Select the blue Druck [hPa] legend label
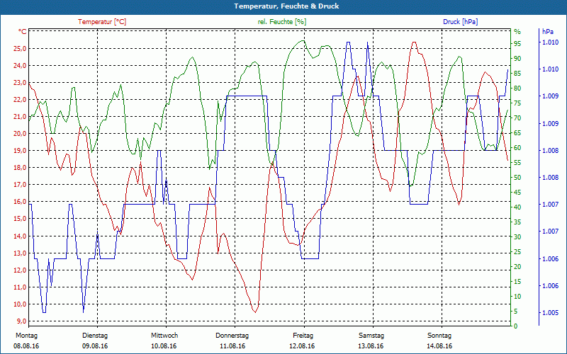 pyautogui.click(x=460, y=22)
